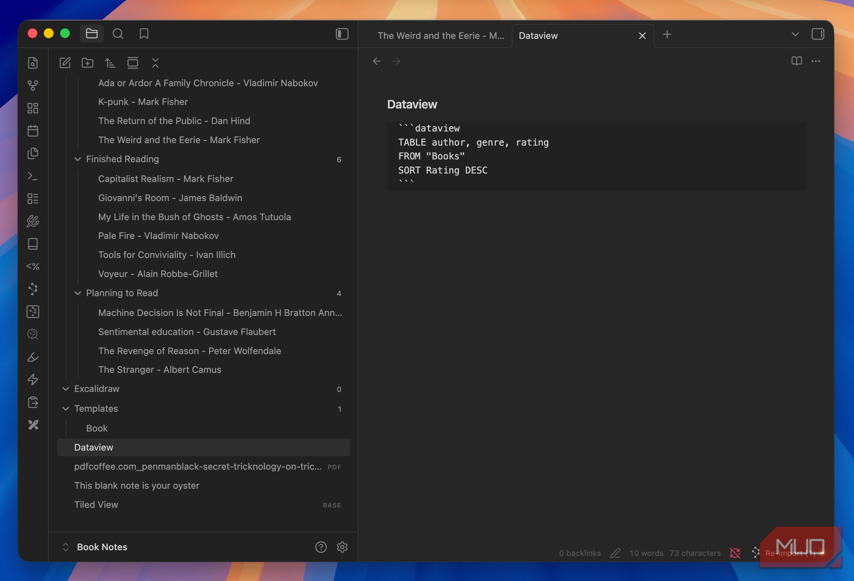The height and width of the screenshot is (581, 854).
Task: Change the file explorer sort order
Action: tap(110, 63)
